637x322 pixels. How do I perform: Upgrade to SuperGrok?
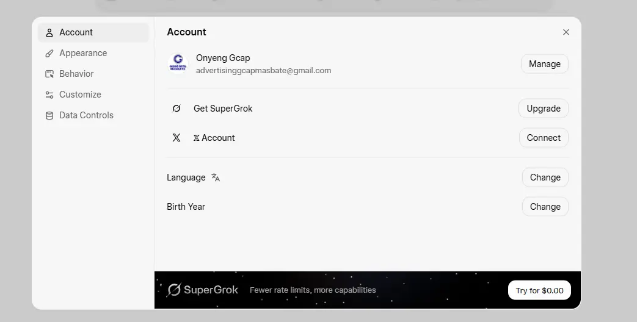543,109
